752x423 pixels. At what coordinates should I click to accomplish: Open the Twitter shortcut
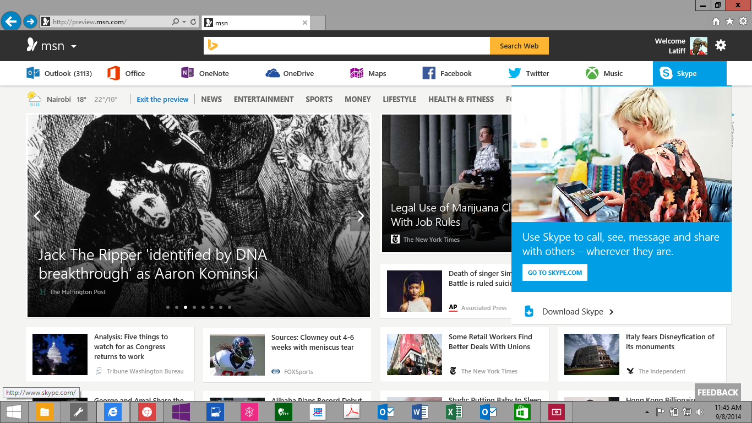528,73
